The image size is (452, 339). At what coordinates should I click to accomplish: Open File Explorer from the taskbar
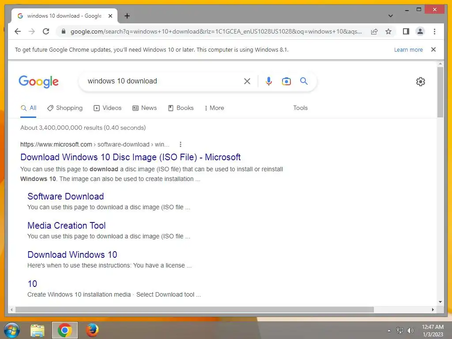pos(38,330)
